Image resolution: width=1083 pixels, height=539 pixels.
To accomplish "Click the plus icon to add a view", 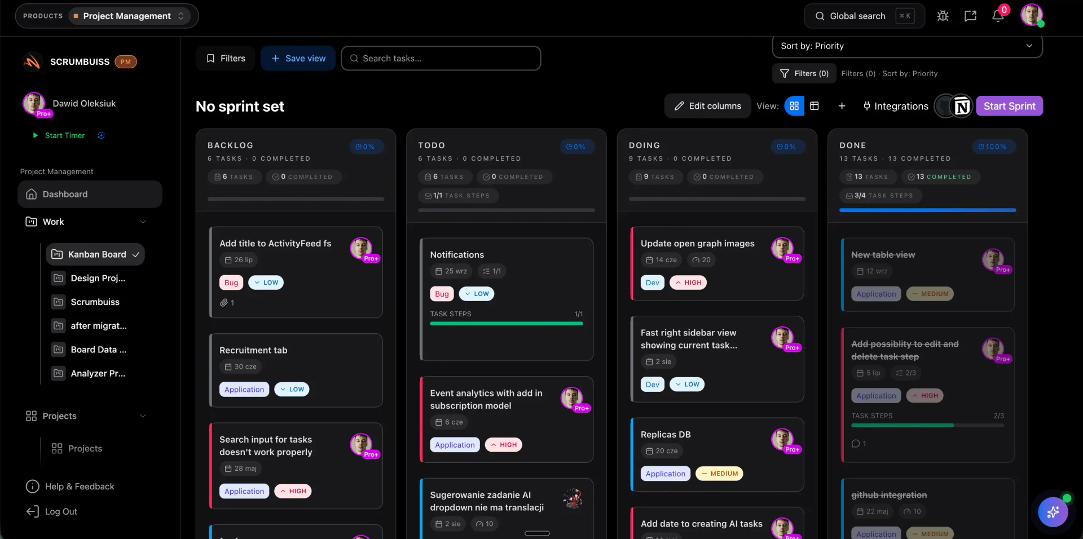I will pyautogui.click(x=842, y=106).
